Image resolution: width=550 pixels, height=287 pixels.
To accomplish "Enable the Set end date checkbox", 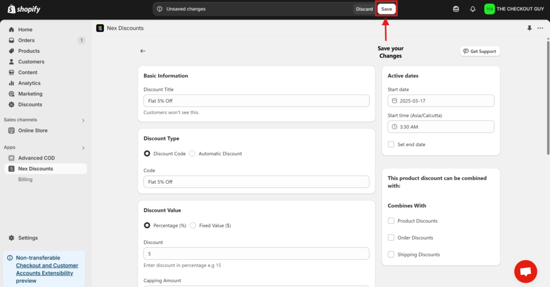I will pos(391,145).
